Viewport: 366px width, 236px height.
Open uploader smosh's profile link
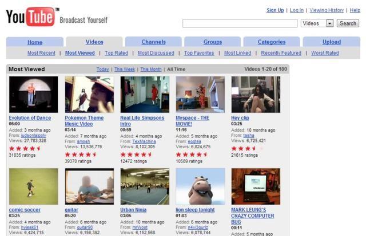[83, 141]
